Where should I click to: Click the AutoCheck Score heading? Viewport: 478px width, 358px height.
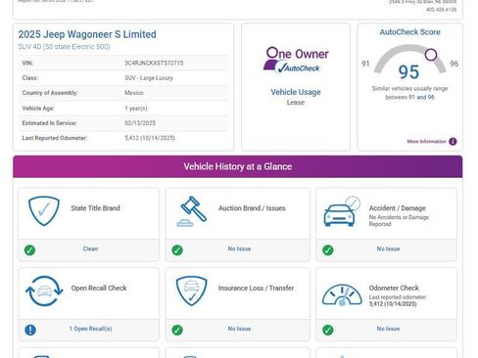(409, 32)
